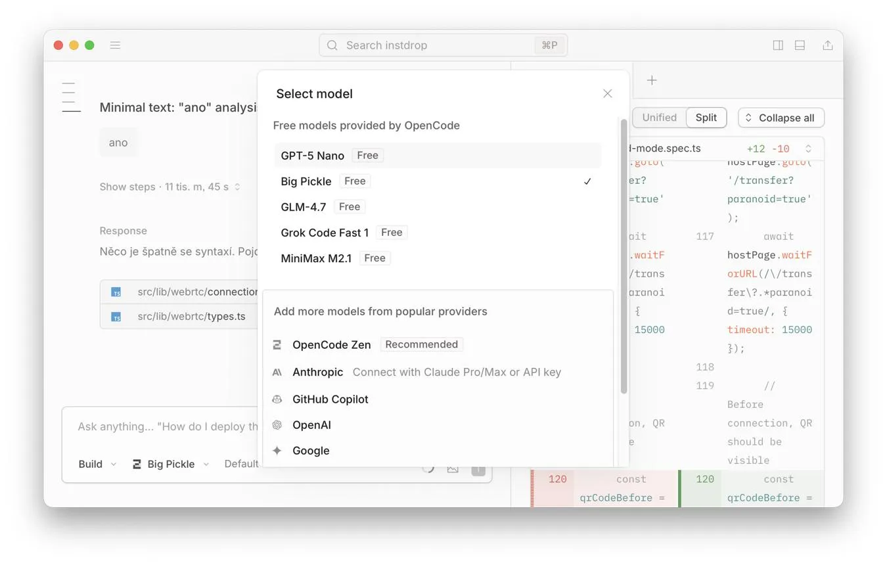Click the "ano" user message bubble

tap(118, 143)
